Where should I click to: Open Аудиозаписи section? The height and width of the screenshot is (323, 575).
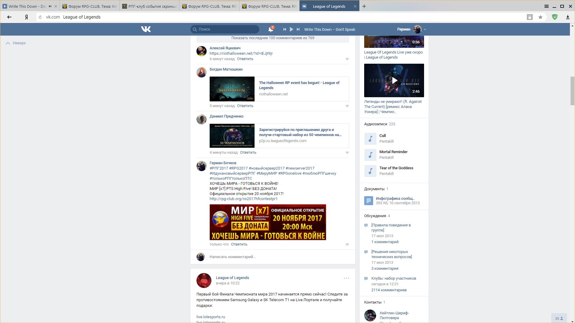click(x=376, y=124)
